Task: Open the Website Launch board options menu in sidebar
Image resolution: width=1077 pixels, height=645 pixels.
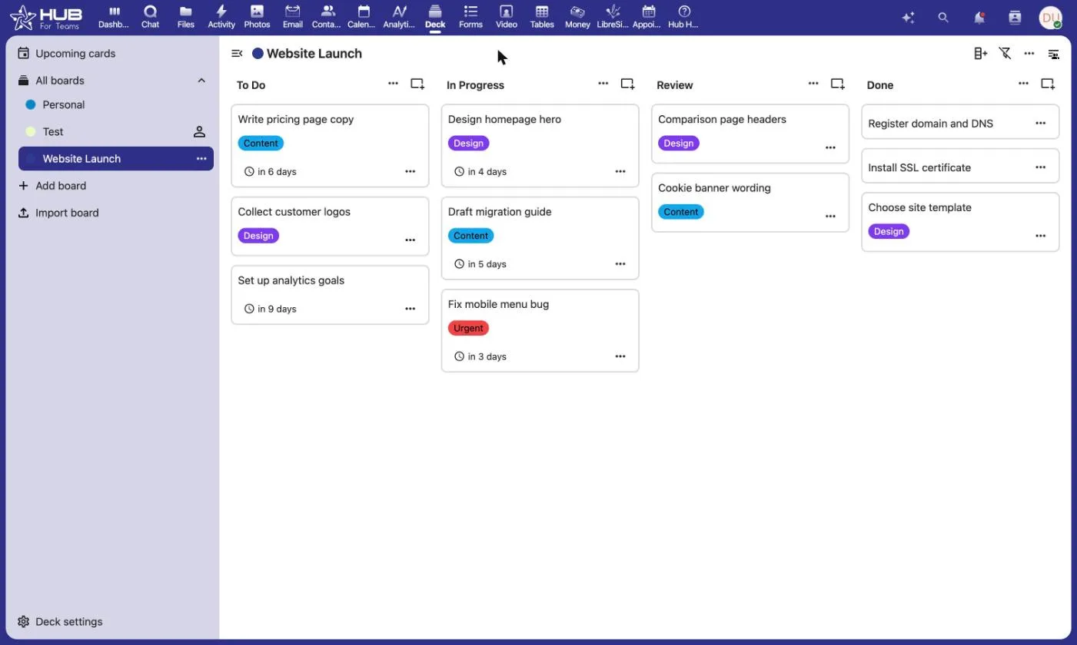Action: 201,158
